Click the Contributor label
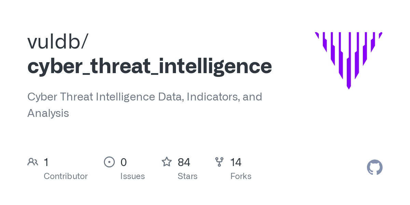Viewport: 410px width, 205px height. click(66, 176)
